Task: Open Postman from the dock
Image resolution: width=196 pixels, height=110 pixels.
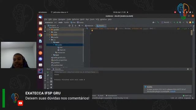Action: [x=40, y=53]
